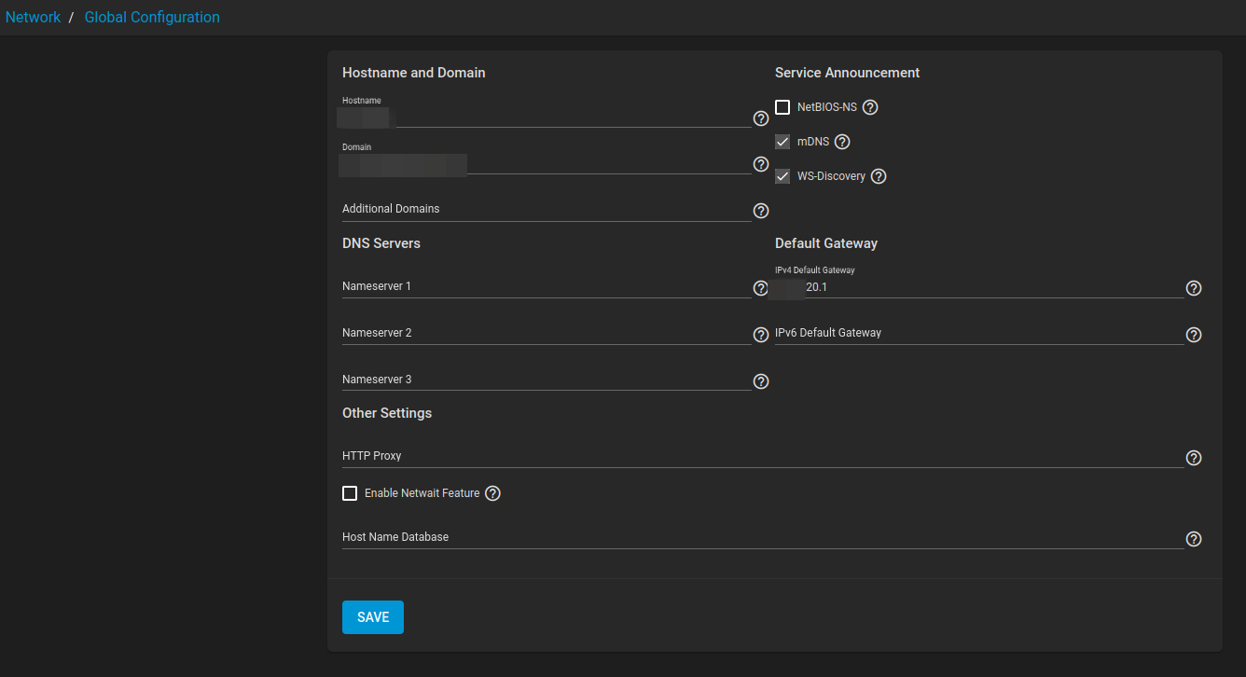Click the Other Settings heading
This screenshot has width=1246, height=677.
387,413
